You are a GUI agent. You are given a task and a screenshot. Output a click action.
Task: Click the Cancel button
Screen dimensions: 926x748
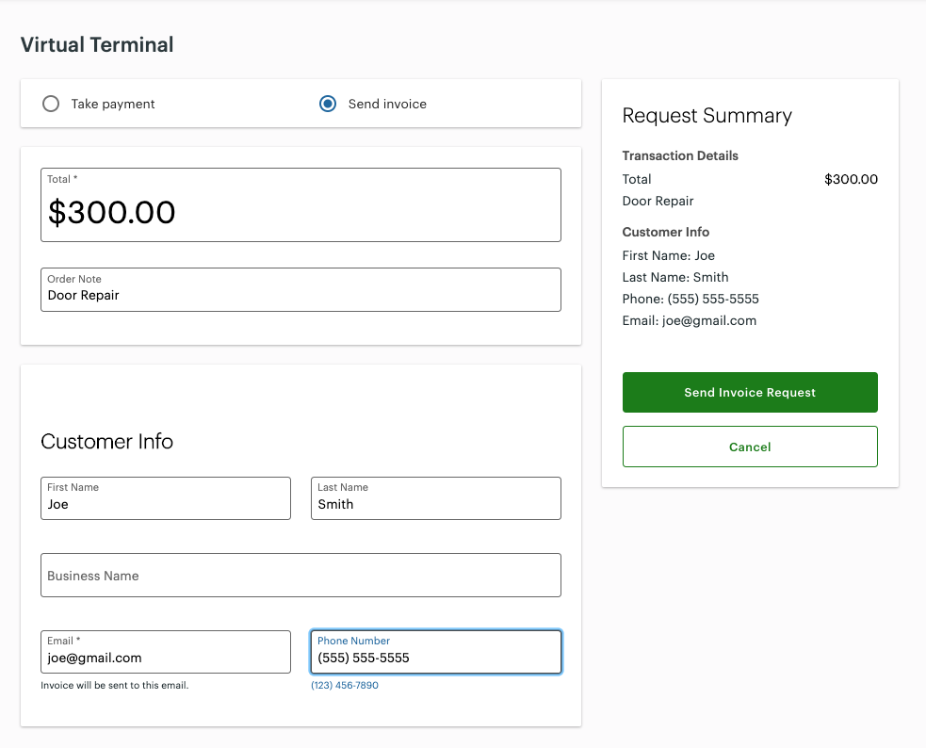click(750, 447)
